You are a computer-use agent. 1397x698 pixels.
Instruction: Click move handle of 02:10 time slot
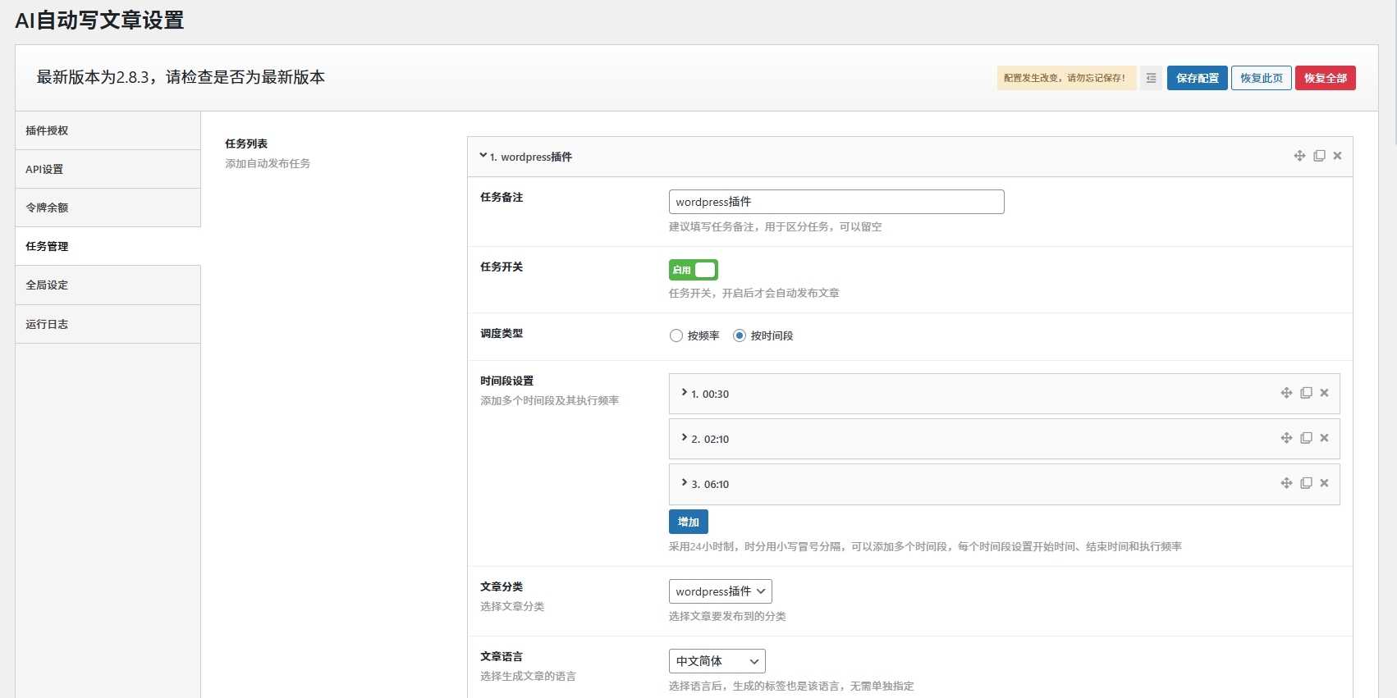tap(1286, 438)
